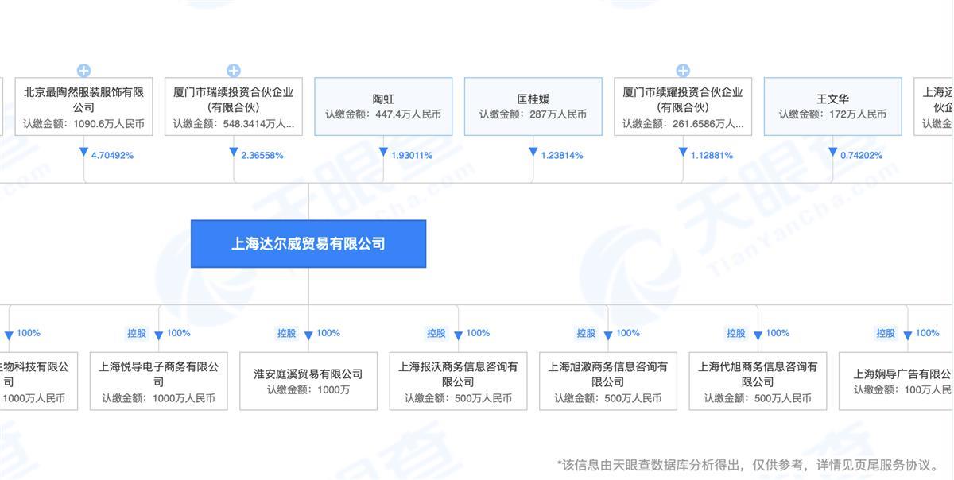Expand the 厦门市续耀投资合伙企业 plus icon
This screenshot has width=954, height=480.
click(683, 70)
